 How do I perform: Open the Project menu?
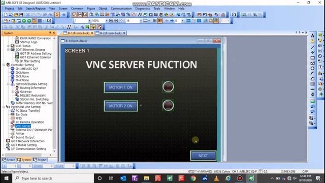click(9, 9)
